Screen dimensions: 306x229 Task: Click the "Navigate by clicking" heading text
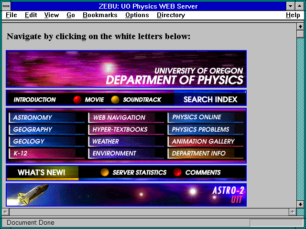coord(98,36)
